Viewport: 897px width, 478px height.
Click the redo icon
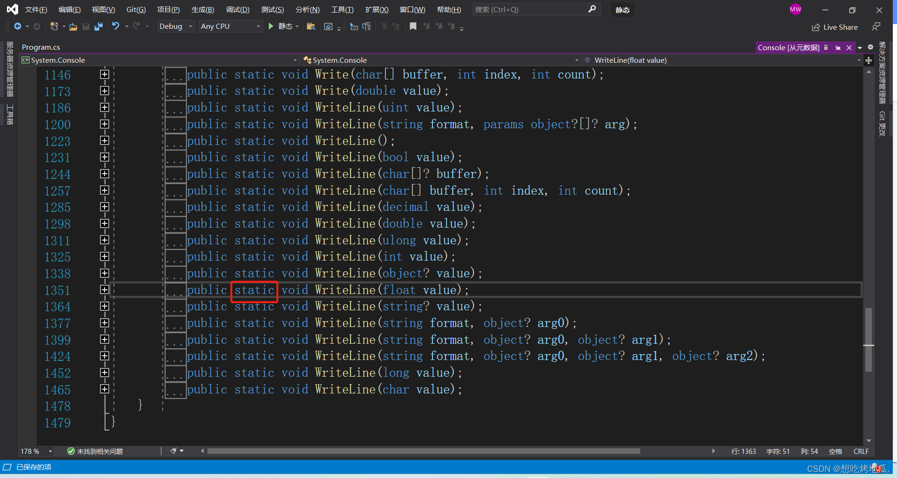(136, 26)
